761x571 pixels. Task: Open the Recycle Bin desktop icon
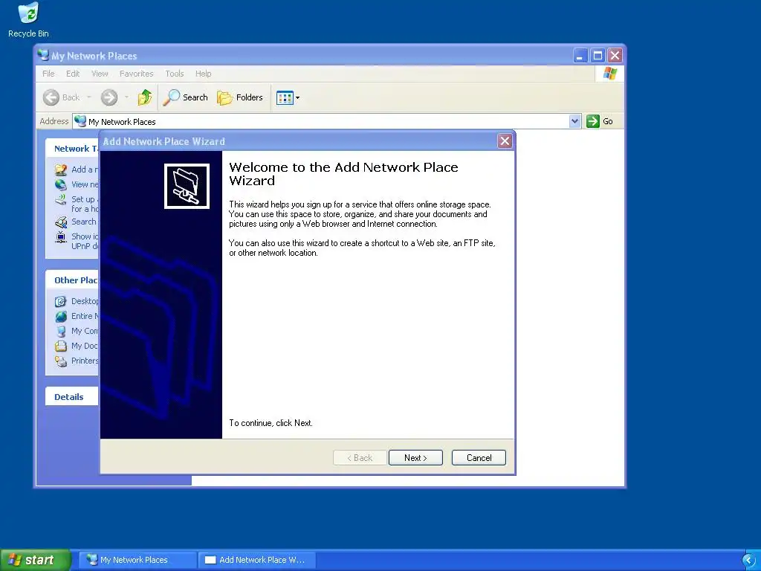click(x=28, y=20)
